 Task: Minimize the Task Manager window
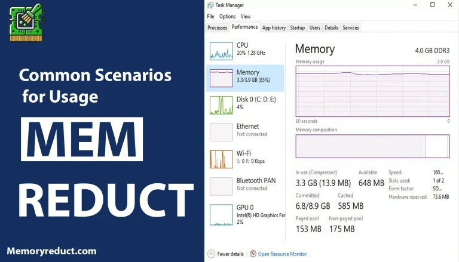tap(415, 5)
